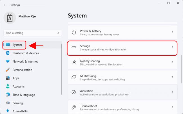Click the Power & battery power icon
Image resolution: width=183 pixels, height=114 pixels.
point(74,32)
